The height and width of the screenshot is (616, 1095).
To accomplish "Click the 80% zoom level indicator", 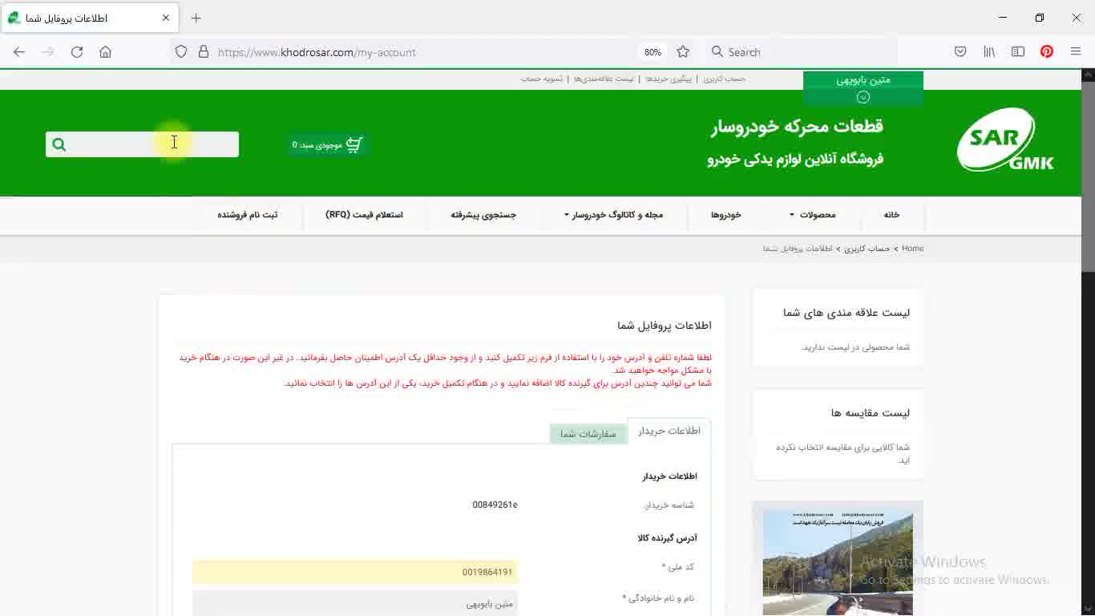I will point(653,52).
